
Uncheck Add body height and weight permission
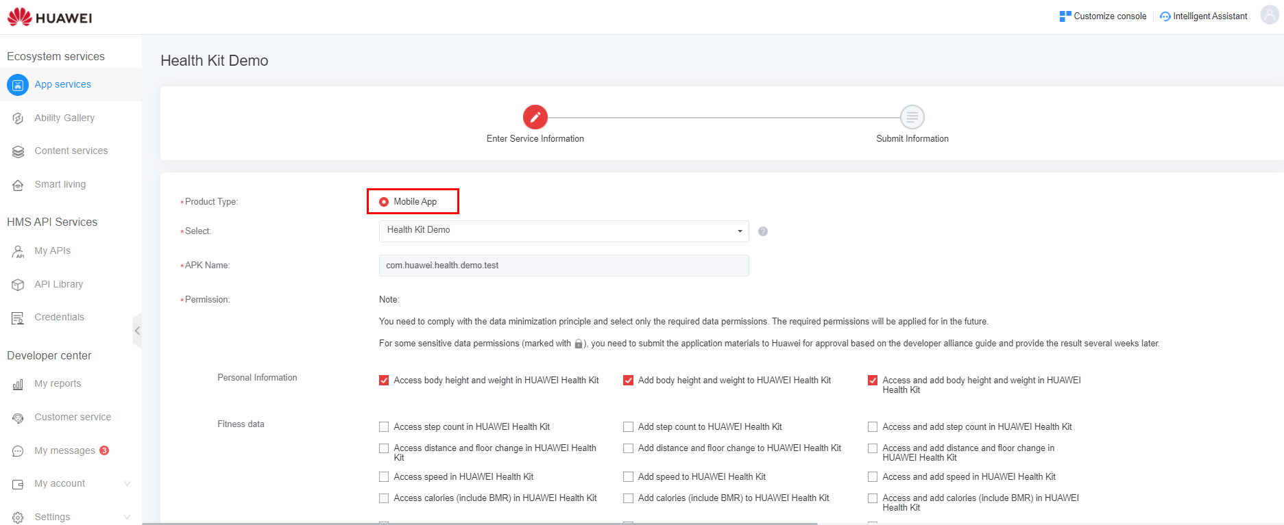click(628, 381)
